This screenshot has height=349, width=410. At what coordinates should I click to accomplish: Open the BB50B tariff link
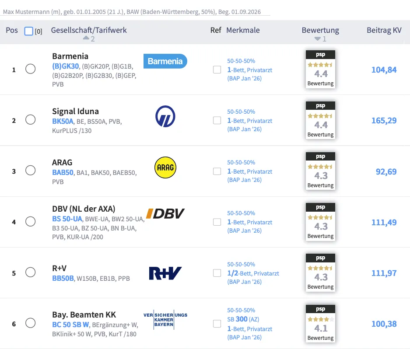click(x=63, y=279)
